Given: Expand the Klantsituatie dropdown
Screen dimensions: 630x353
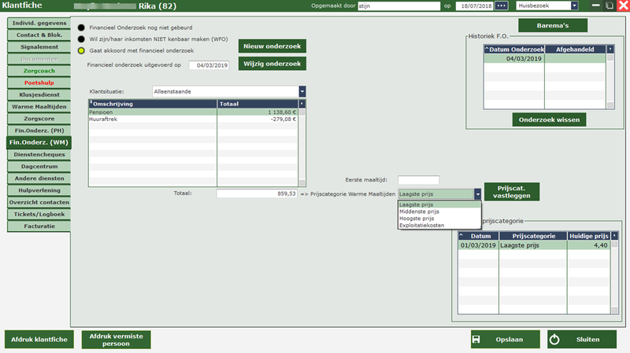Looking at the screenshot, I should tap(302, 91).
